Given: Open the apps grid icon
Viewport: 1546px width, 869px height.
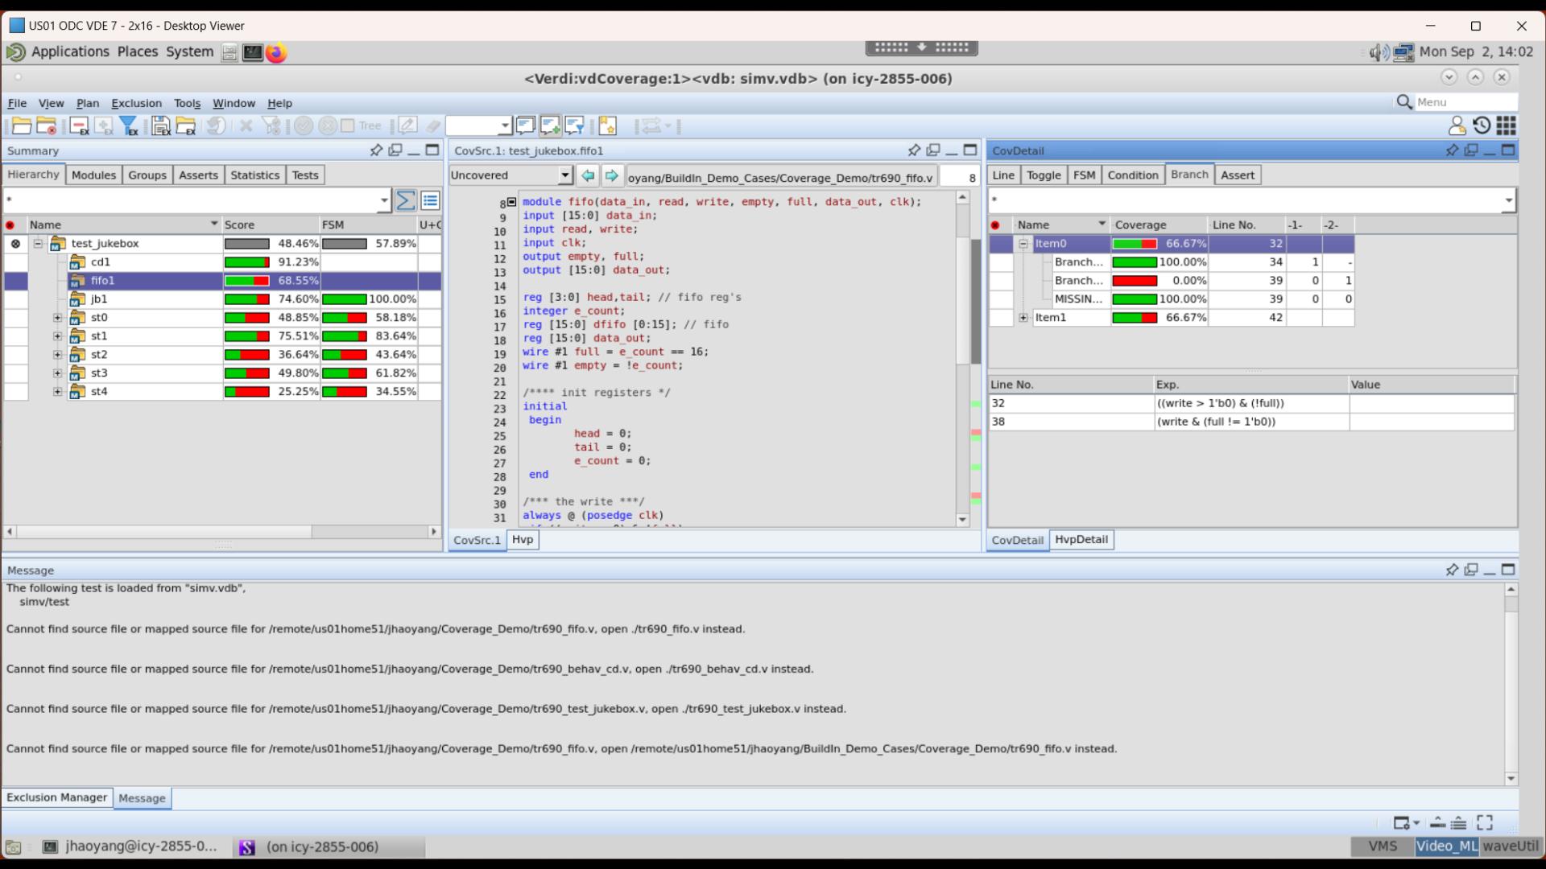Looking at the screenshot, I should click(1507, 126).
